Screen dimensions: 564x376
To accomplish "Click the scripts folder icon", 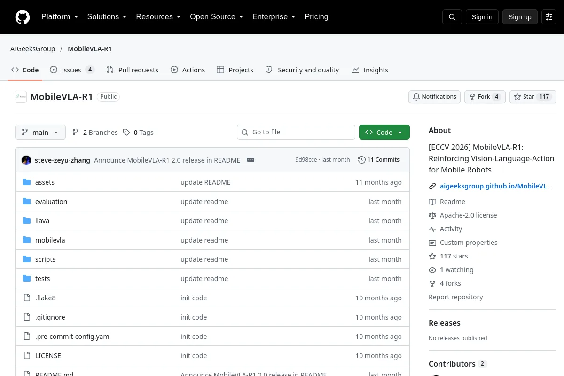I will (27, 259).
